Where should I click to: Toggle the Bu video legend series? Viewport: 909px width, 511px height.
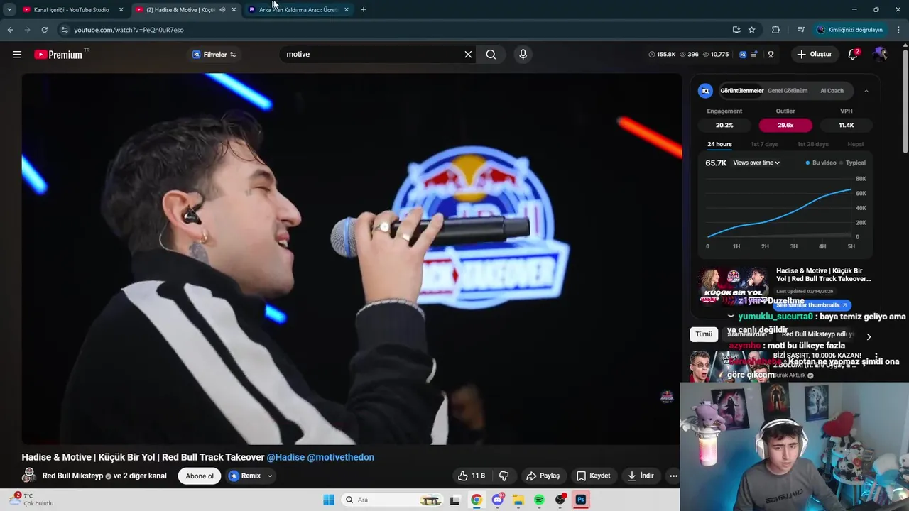821,163
